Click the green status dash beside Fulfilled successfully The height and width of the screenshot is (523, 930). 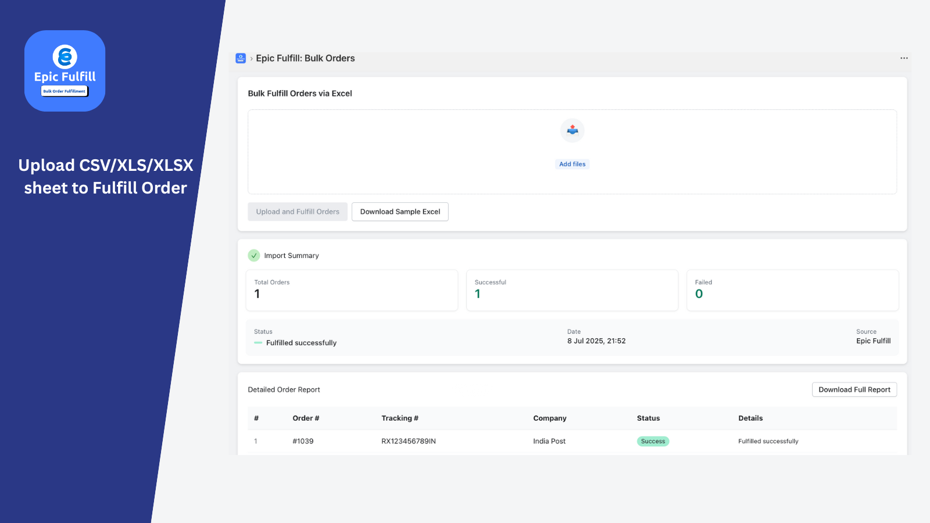click(257, 343)
